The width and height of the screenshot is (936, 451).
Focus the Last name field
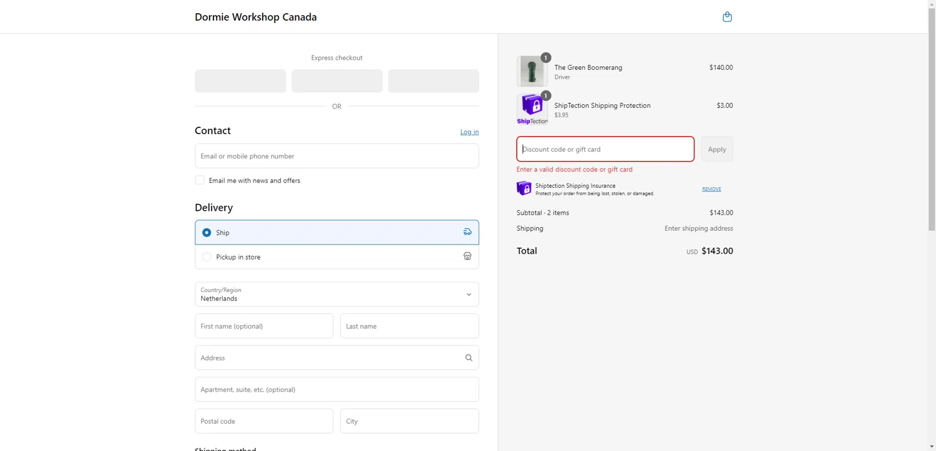[409, 326]
